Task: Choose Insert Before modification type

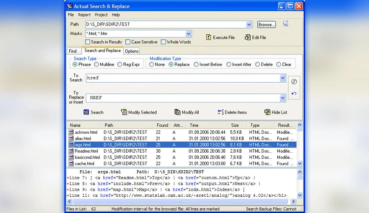Action: [x=196, y=64]
